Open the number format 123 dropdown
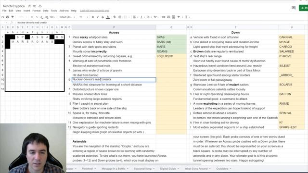Image resolution: width=308 pixels, height=173 pixels. pos(52,17)
